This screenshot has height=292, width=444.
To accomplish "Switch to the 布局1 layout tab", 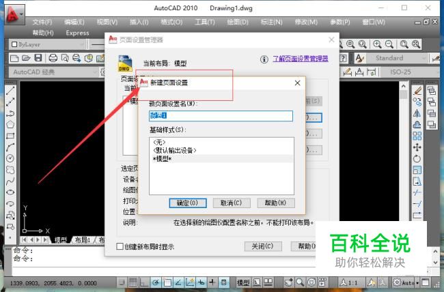I will tap(82, 240).
